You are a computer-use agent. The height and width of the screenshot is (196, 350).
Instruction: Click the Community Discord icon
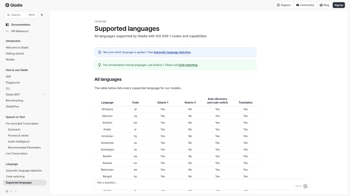point(298,5)
